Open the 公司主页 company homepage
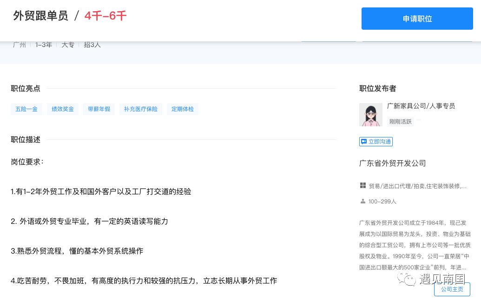481x300 pixels. coord(452,289)
